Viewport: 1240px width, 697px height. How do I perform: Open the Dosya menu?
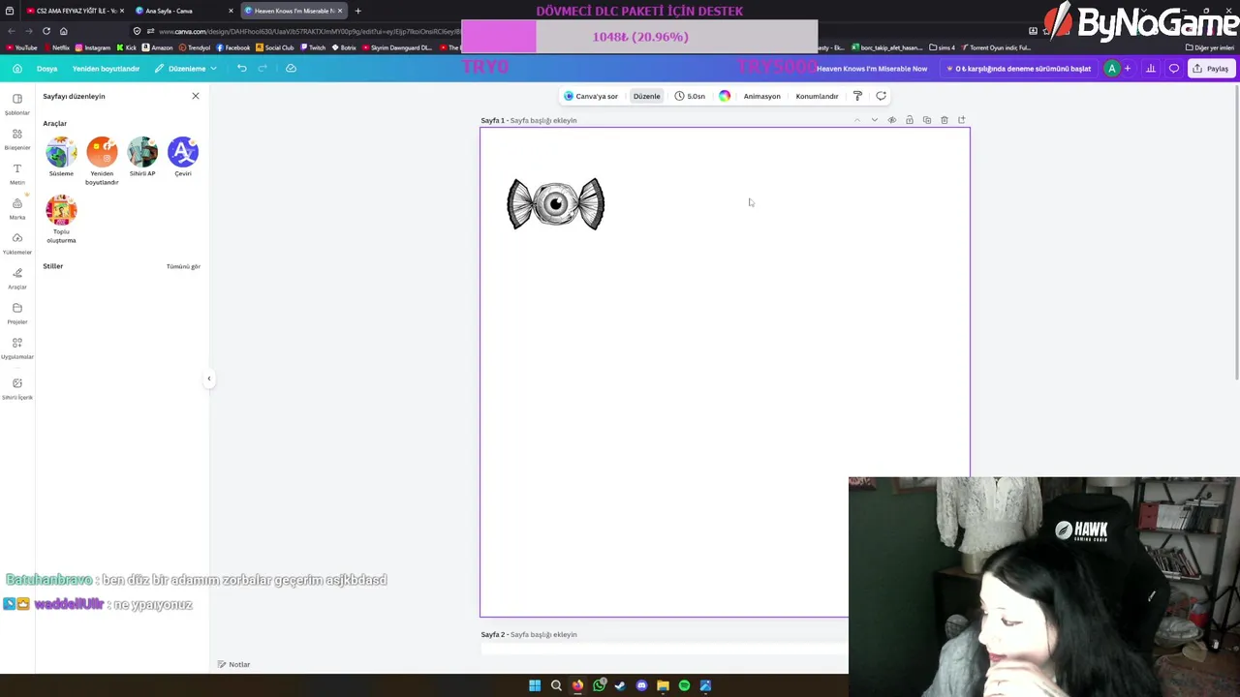(x=46, y=69)
